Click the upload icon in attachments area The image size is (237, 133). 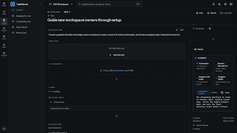coord(101,70)
